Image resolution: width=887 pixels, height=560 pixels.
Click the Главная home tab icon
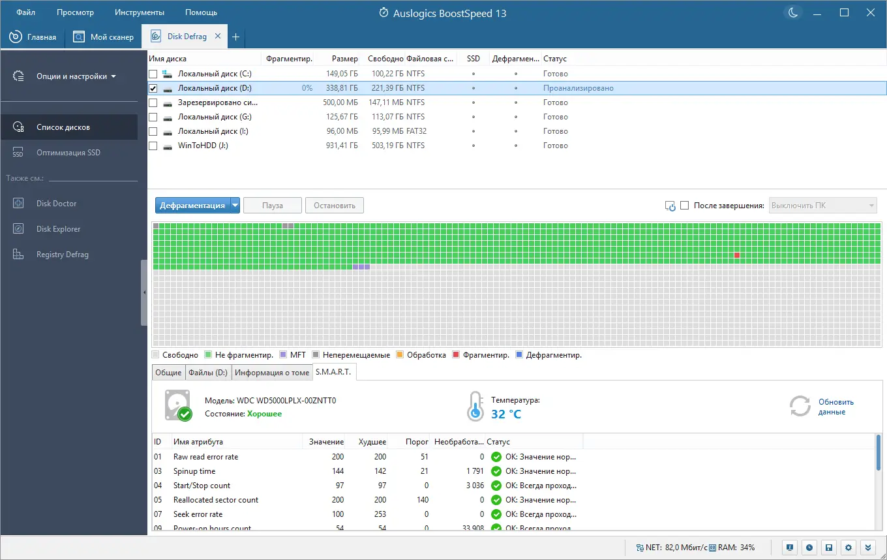click(16, 37)
